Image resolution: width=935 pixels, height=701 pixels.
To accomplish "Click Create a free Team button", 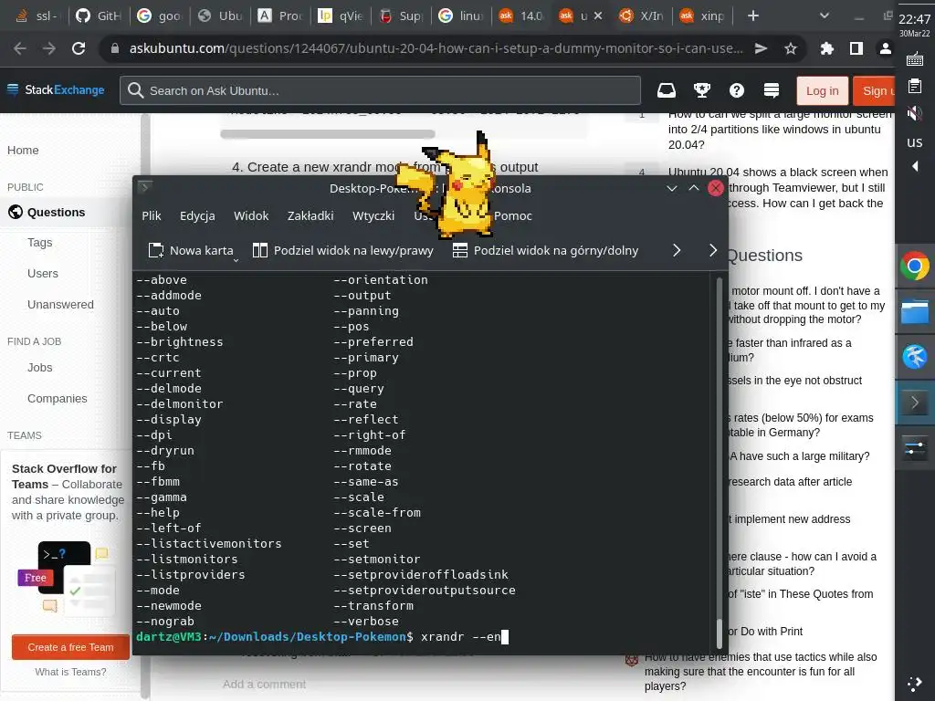I will click(70, 647).
